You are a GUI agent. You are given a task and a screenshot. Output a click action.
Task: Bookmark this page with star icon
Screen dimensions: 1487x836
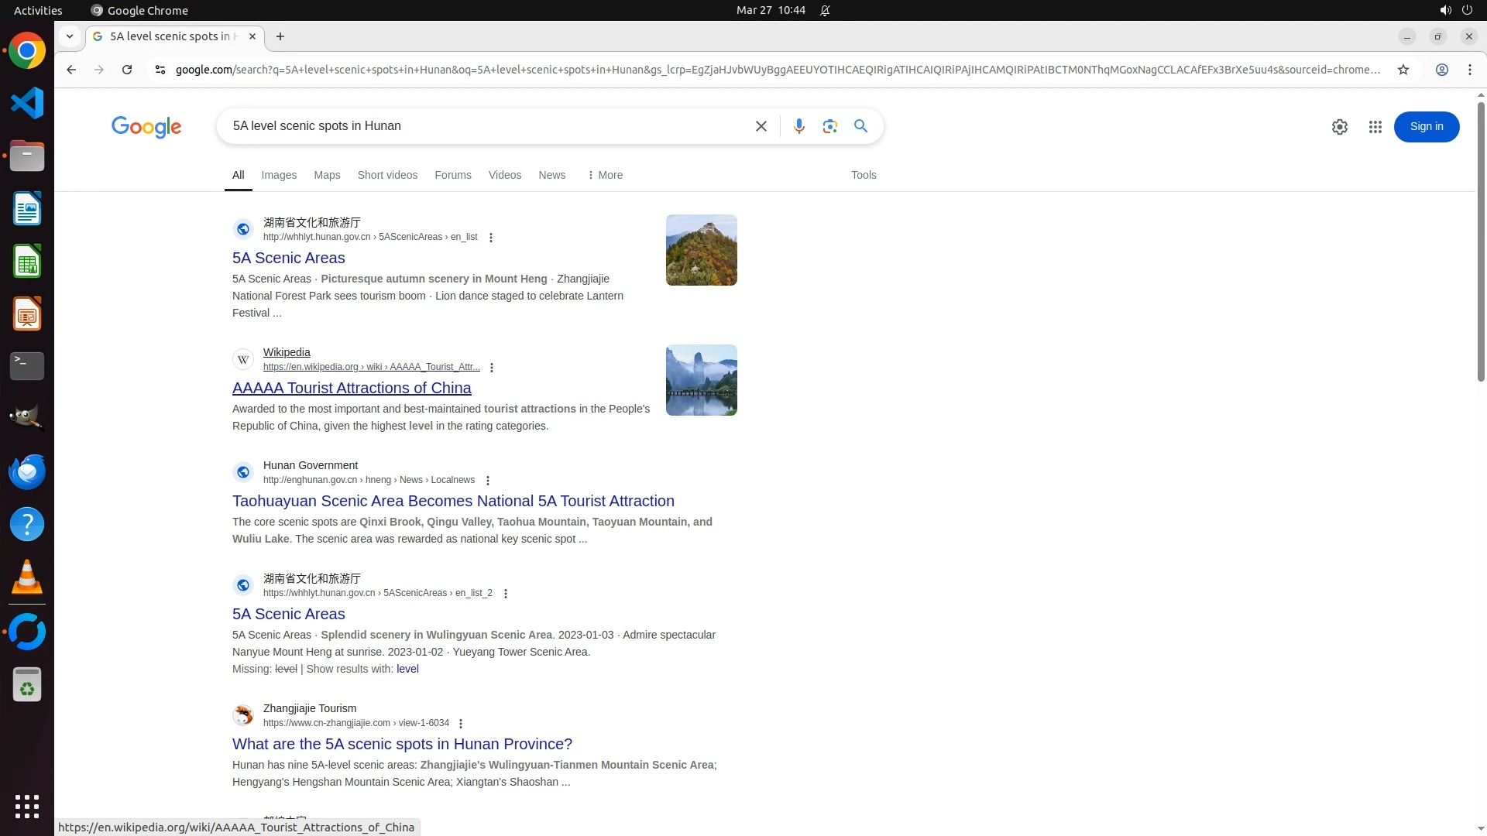(x=1403, y=70)
